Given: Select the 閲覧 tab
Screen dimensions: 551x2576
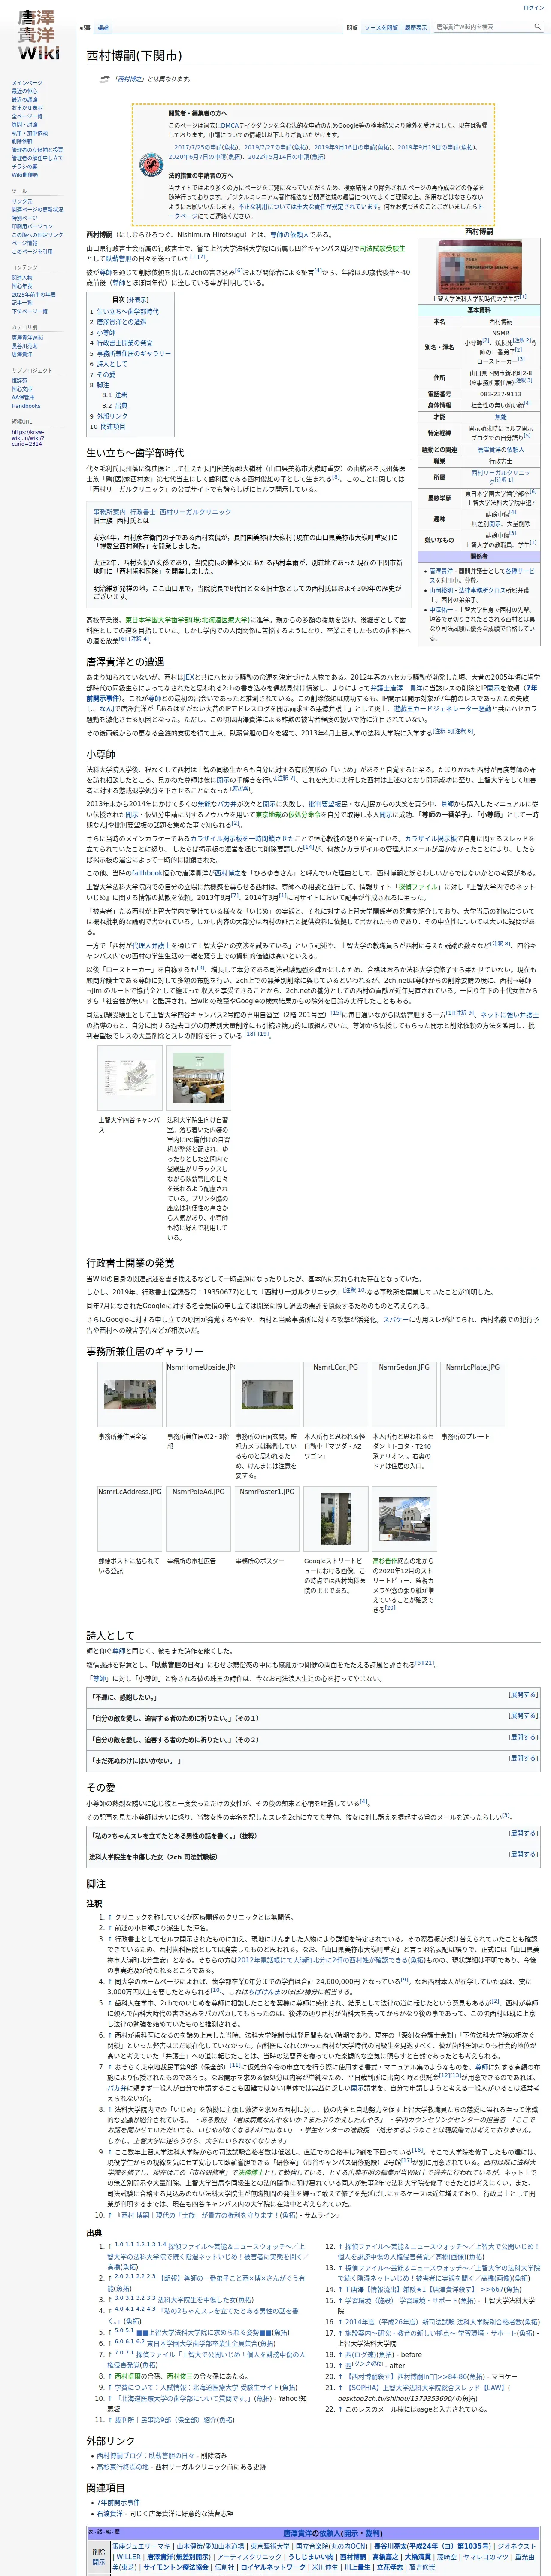Looking at the screenshot, I should (352, 28).
